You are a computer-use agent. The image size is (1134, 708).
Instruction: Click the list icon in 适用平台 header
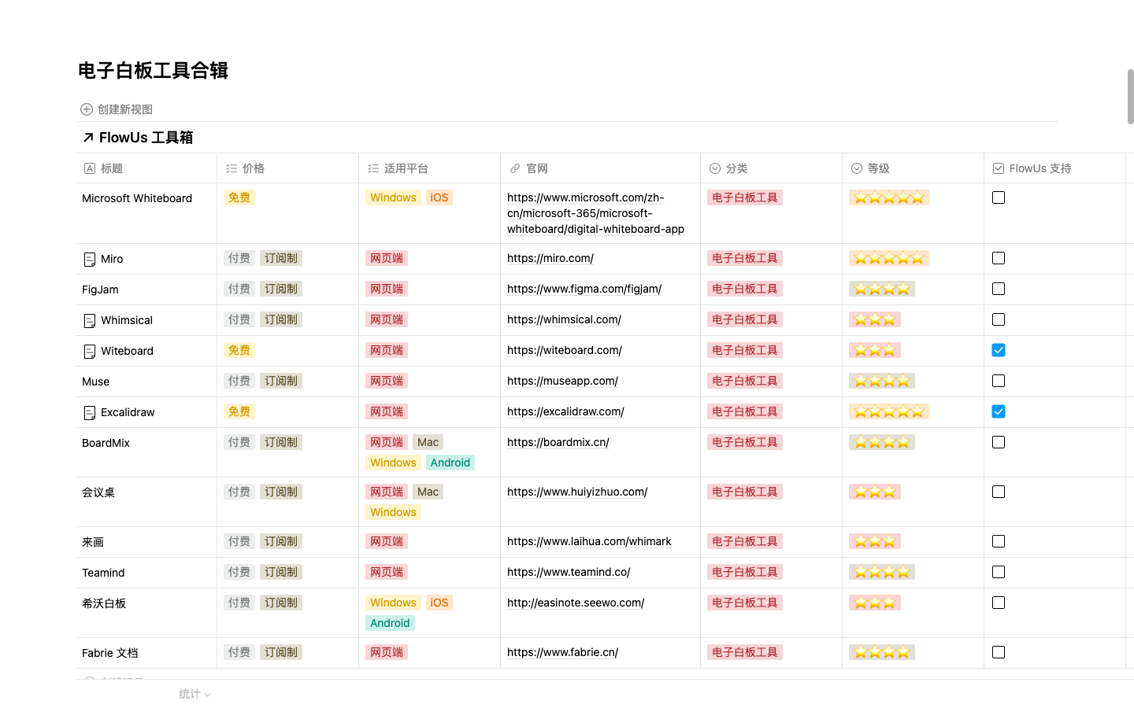(x=373, y=168)
